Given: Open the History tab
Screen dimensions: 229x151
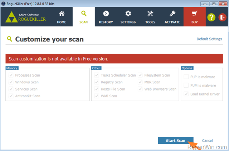Looking at the screenshot, I should coord(106,17).
